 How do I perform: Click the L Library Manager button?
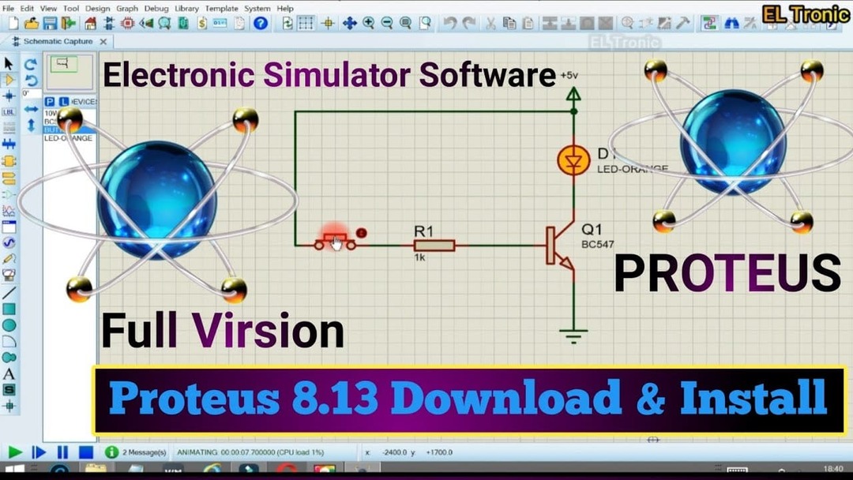[x=64, y=102]
